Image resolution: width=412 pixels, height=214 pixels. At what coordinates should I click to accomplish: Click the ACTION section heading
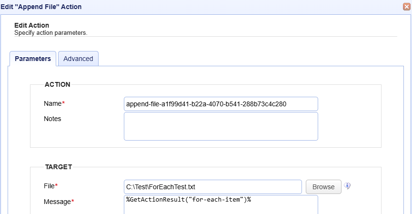click(x=58, y=84)
